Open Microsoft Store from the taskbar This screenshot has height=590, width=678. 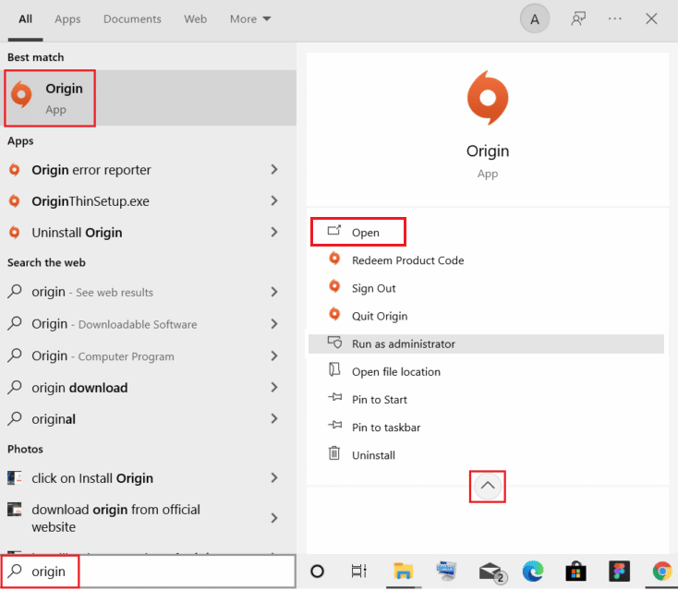tap(575, 571)
